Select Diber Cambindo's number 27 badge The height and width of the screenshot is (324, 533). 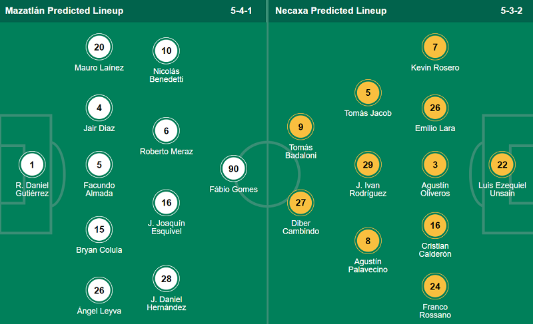300,202
